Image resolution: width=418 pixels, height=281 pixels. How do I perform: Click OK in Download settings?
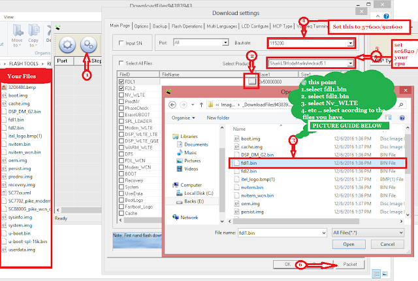point(287,265)
